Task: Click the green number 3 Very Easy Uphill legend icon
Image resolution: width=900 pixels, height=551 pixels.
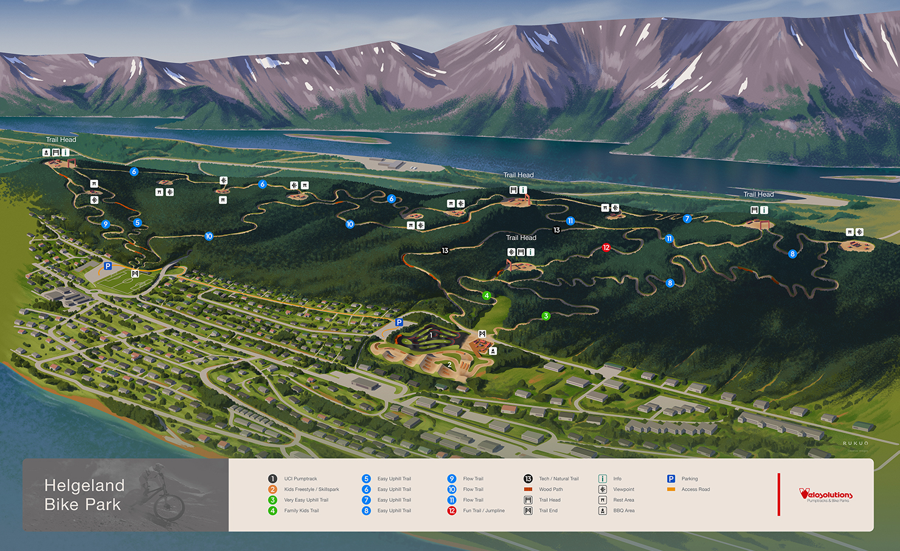Action: point(272,500)
